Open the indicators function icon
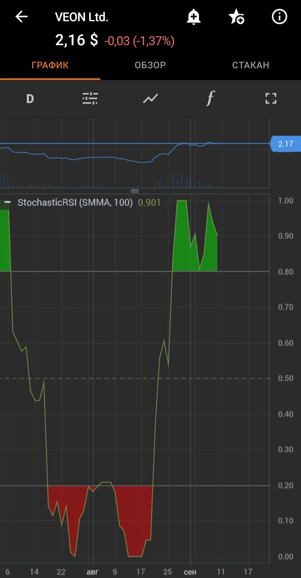Screen dimensions: 301x578 point(211,98)
